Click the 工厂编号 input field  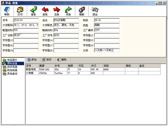(x=107, y=30)
